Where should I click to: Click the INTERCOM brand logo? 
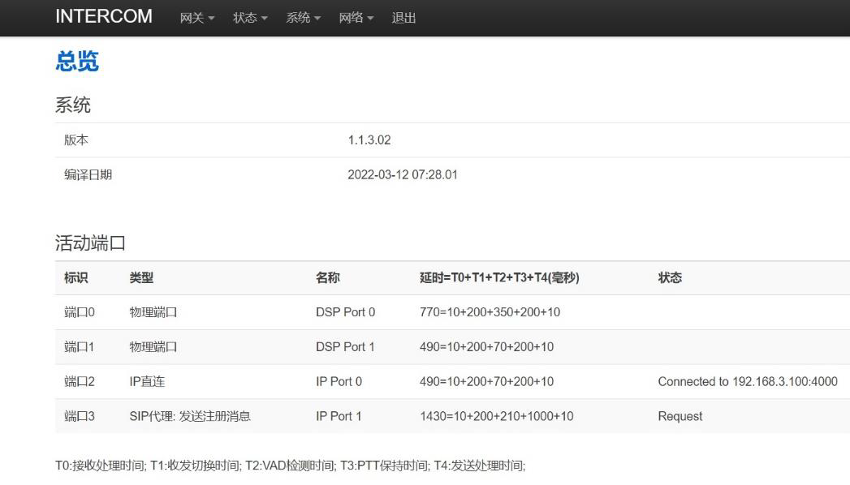point(103,17)
